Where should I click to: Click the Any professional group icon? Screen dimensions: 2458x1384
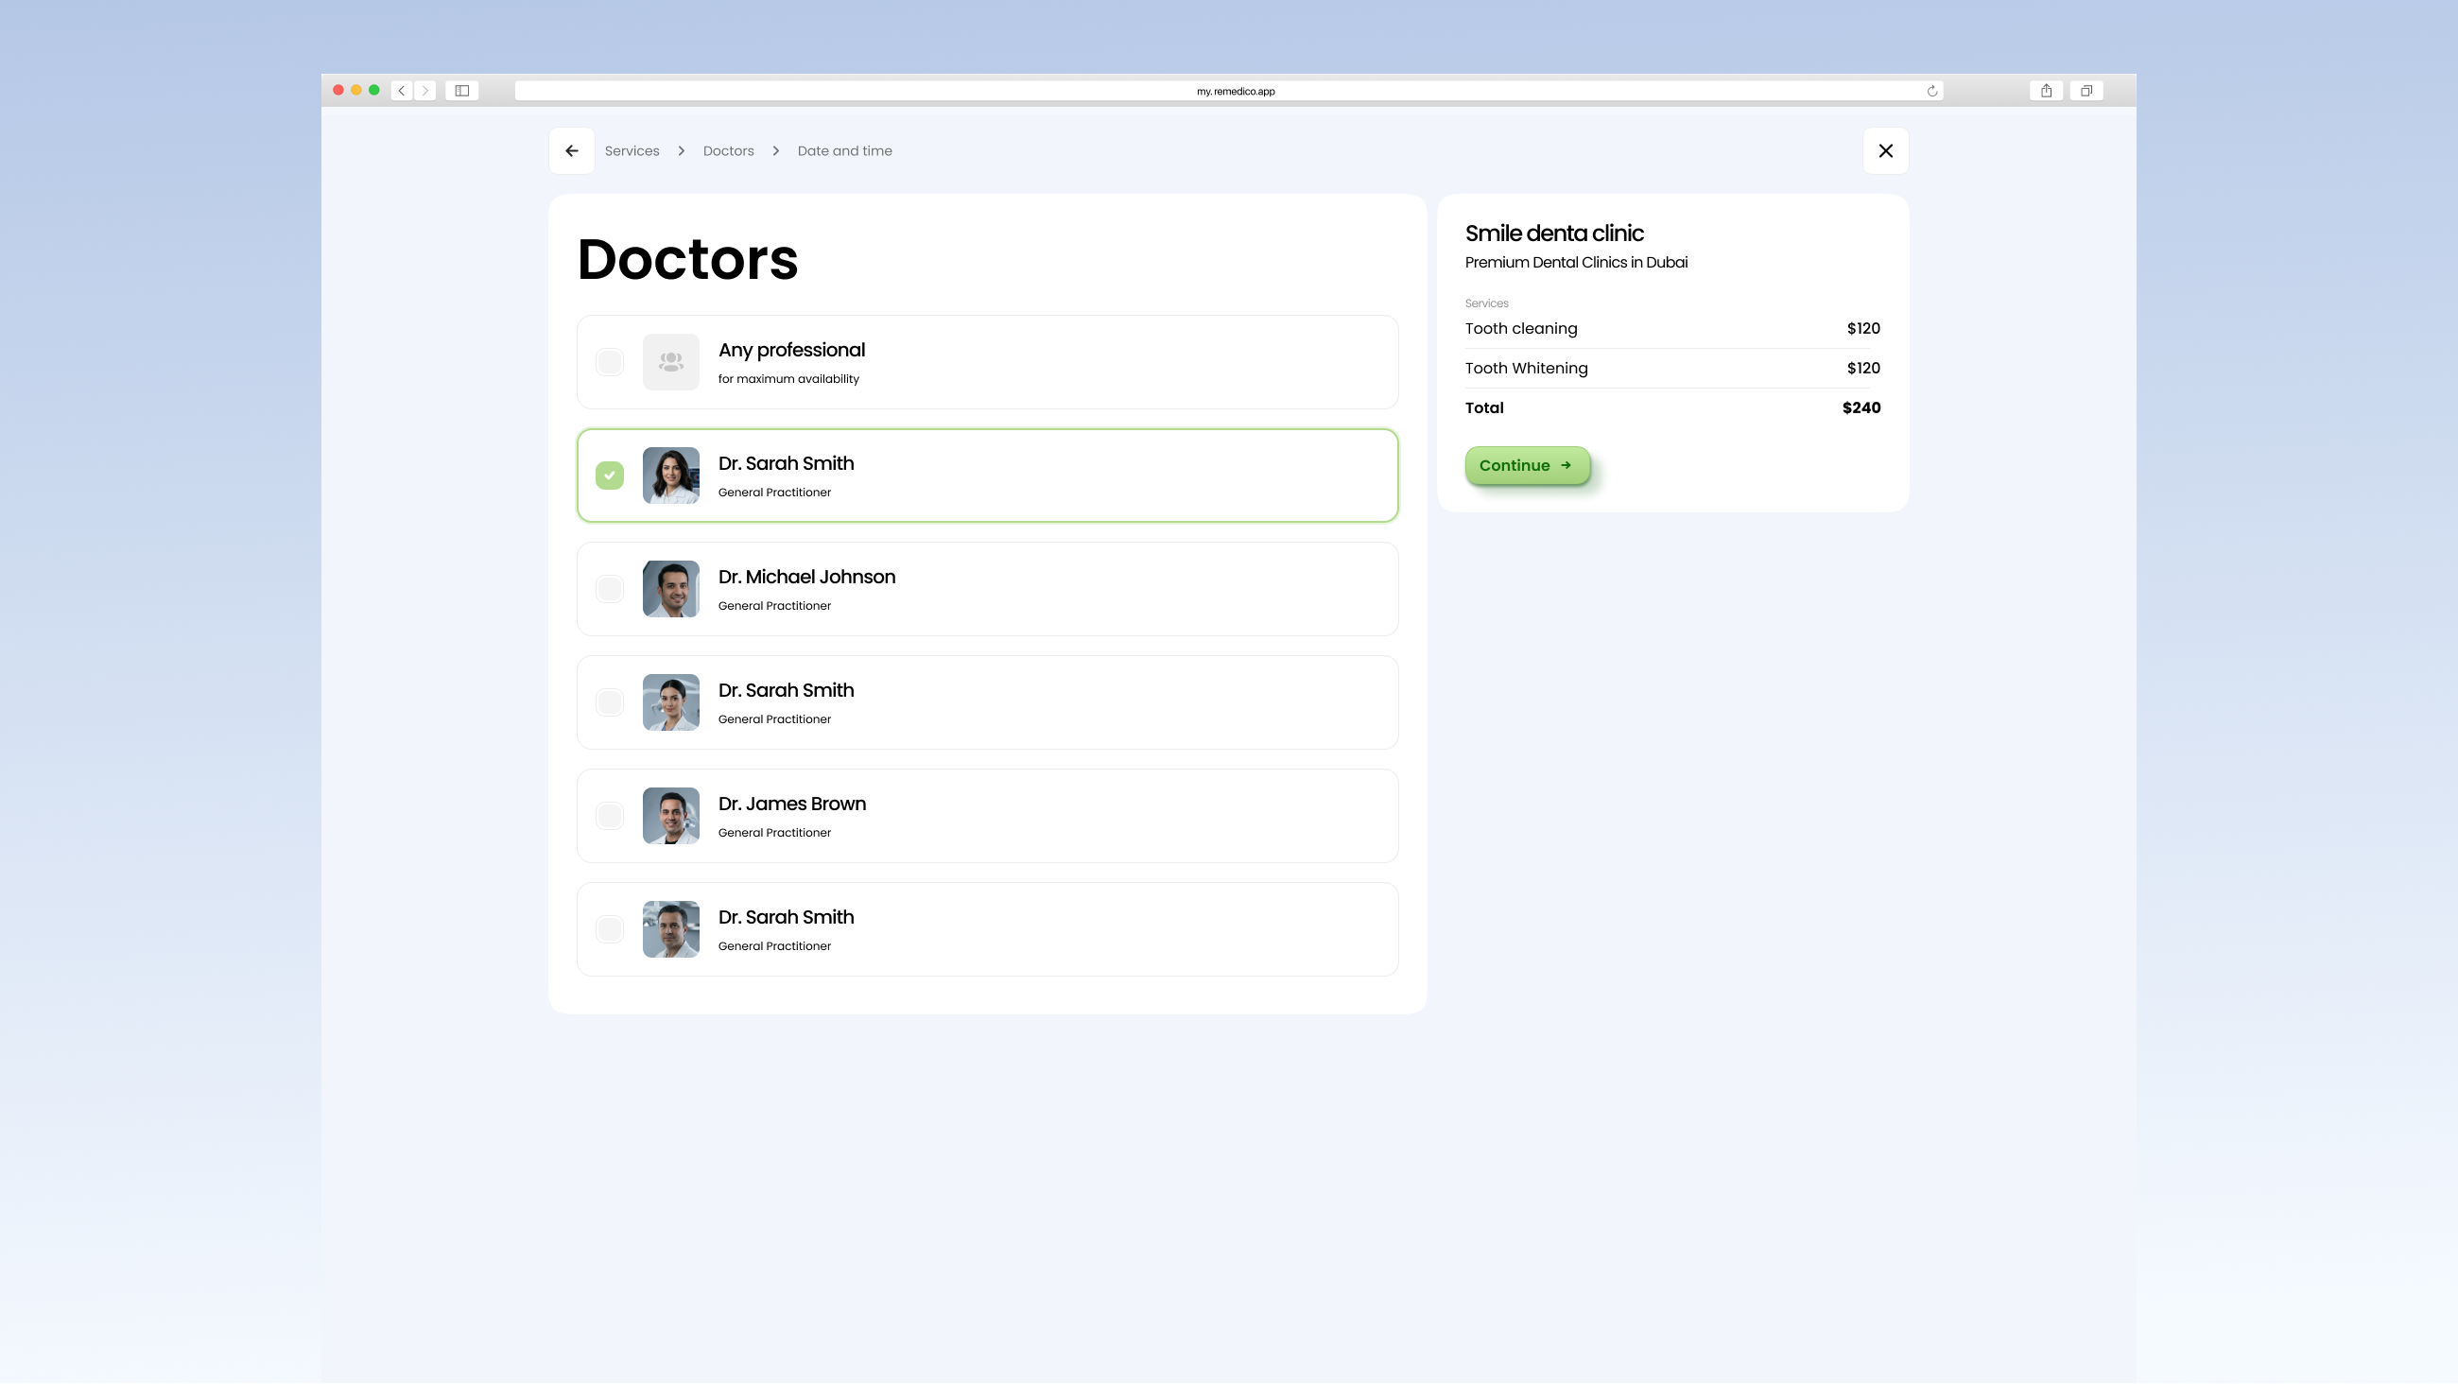point(671,362)
